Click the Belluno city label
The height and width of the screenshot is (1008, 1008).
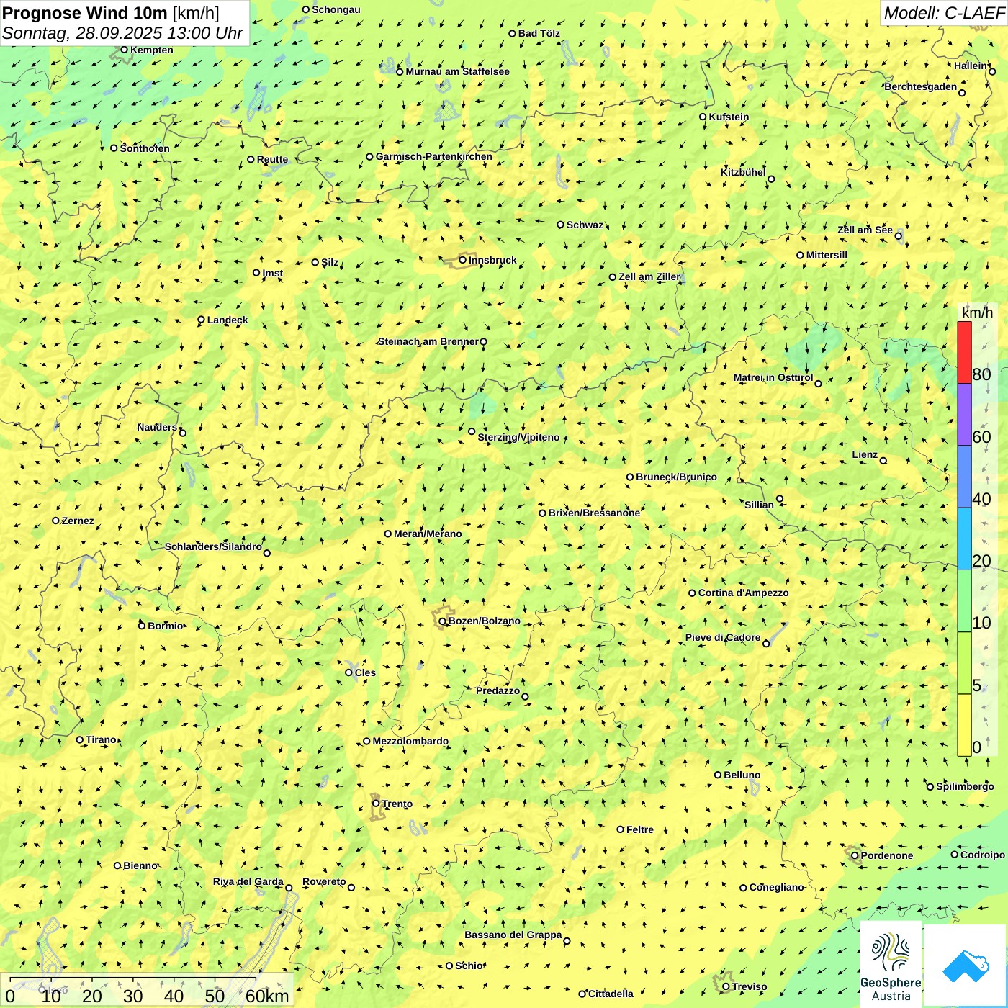coord(742,775)
